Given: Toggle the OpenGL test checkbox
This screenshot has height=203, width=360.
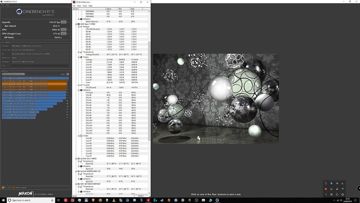Looking at the screenshot, I should pyautogui.click(x=68, y=22).
